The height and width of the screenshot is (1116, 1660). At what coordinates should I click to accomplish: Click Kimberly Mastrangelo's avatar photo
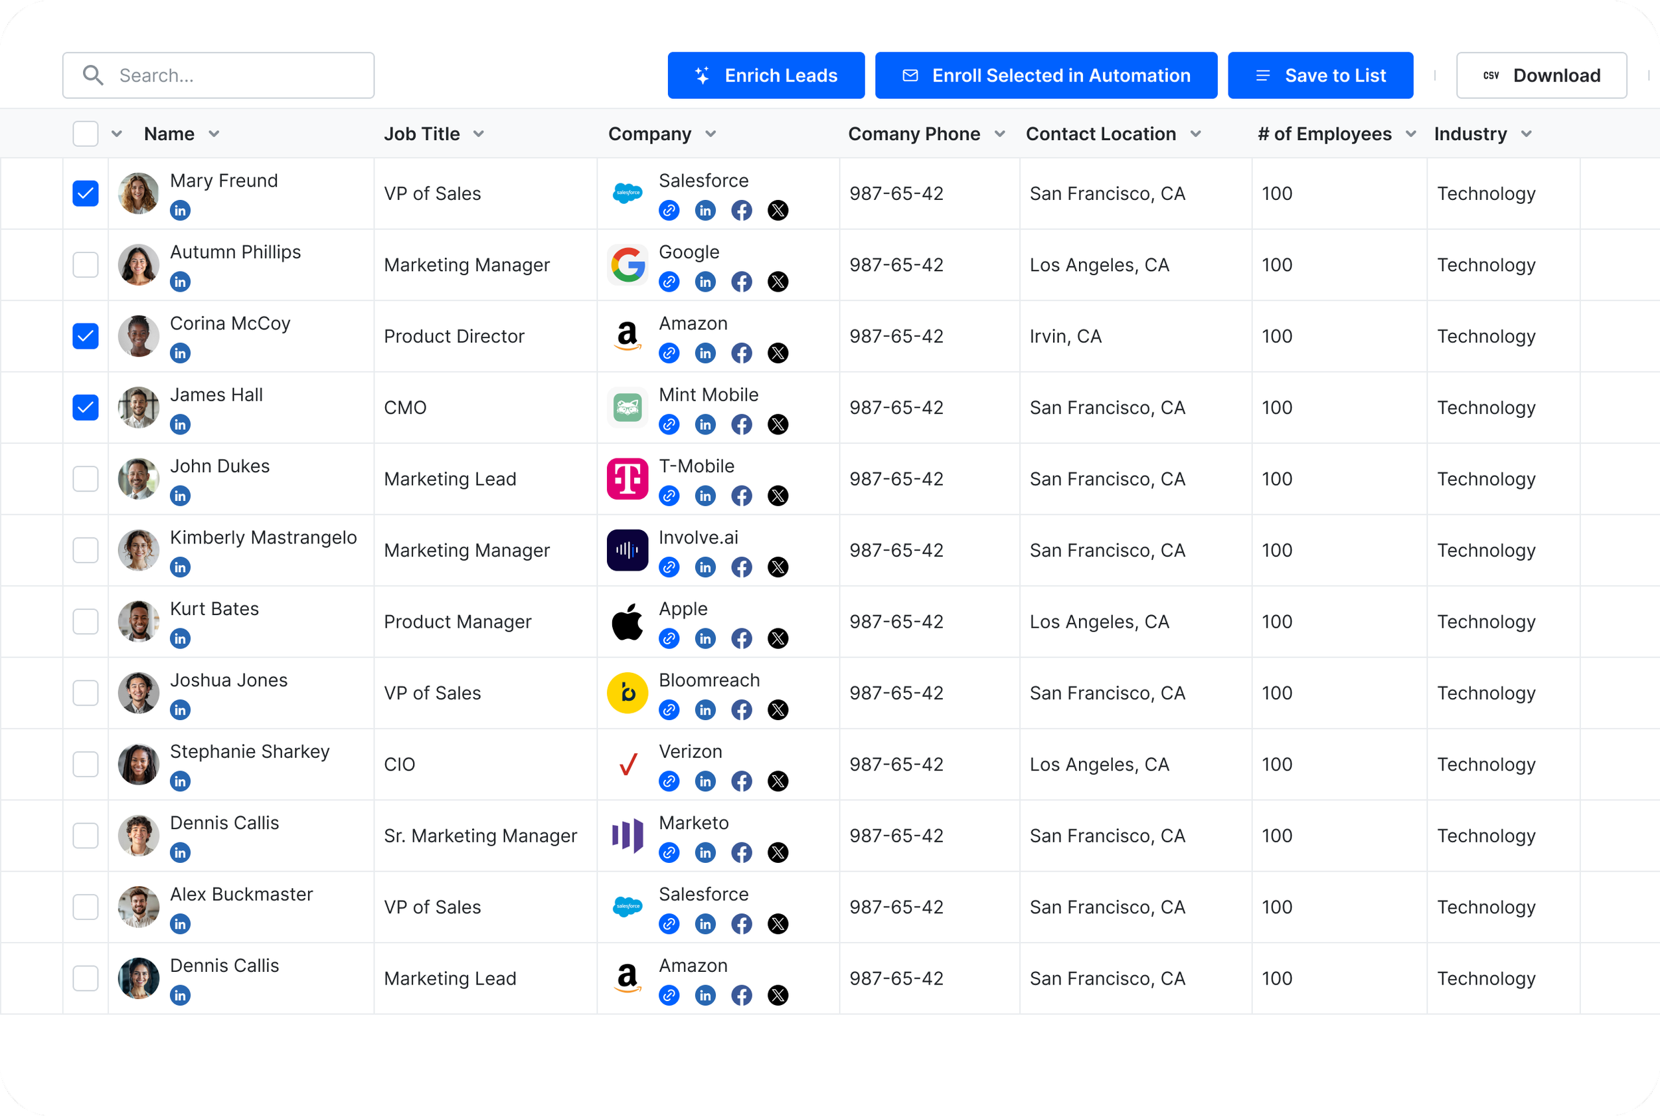point(138,550)
